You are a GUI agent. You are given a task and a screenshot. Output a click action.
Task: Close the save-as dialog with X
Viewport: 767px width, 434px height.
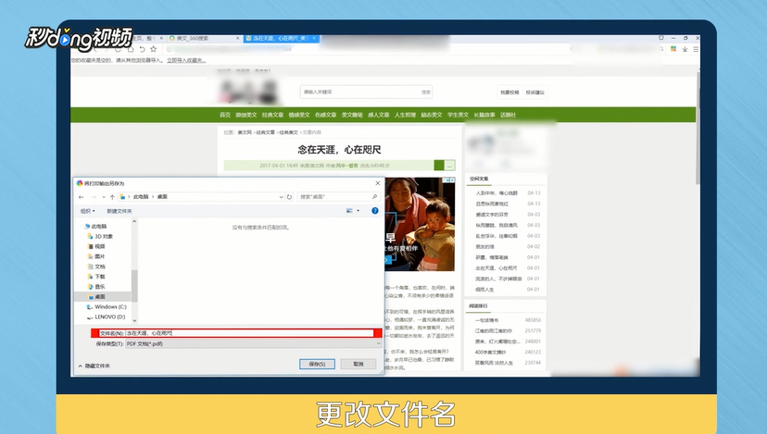(378, 183)
